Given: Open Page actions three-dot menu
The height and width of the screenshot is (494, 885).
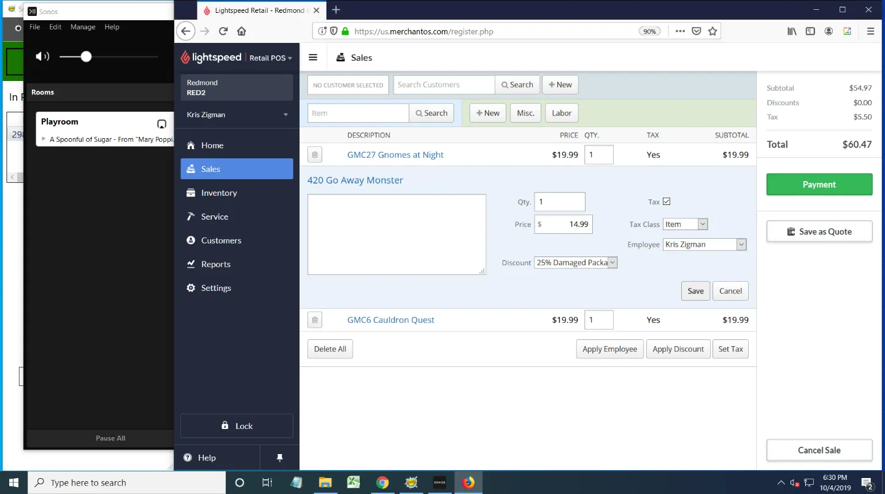Looking at the screenshot, I should pos(680,31).
